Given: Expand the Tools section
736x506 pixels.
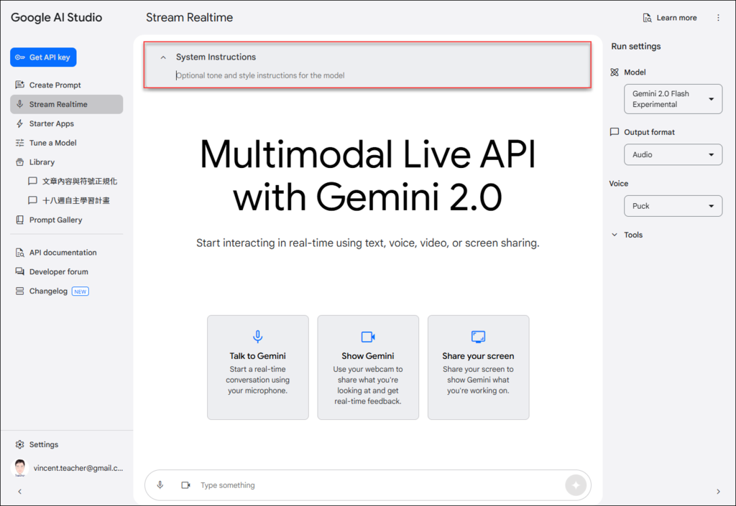Looking at the screenshot, I should click(627, 235).
